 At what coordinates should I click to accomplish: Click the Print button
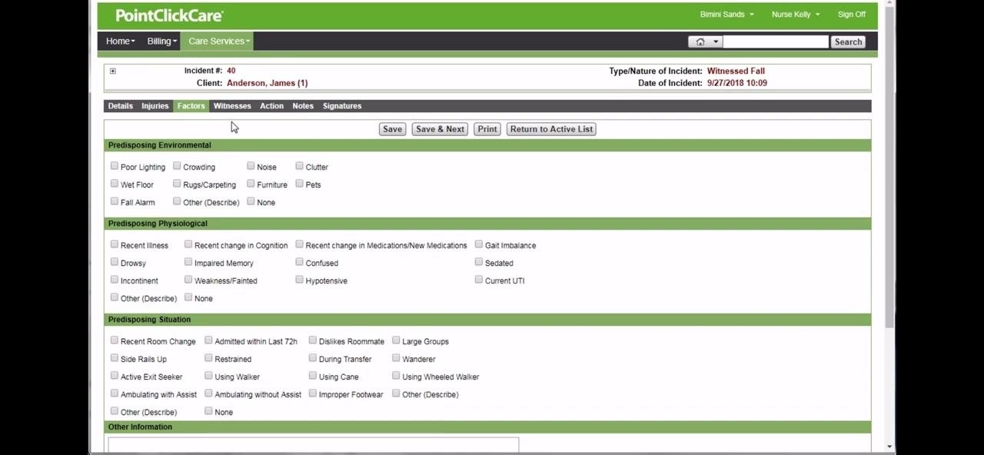point(487,129)
